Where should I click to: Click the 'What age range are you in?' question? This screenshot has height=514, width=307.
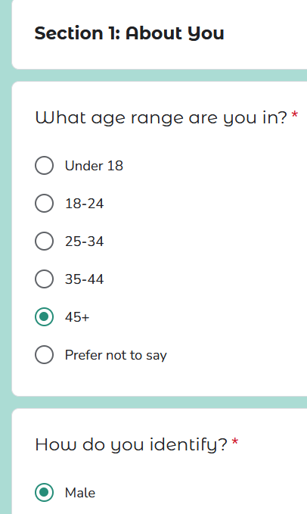pyautogui.click(x=161, y=117)
